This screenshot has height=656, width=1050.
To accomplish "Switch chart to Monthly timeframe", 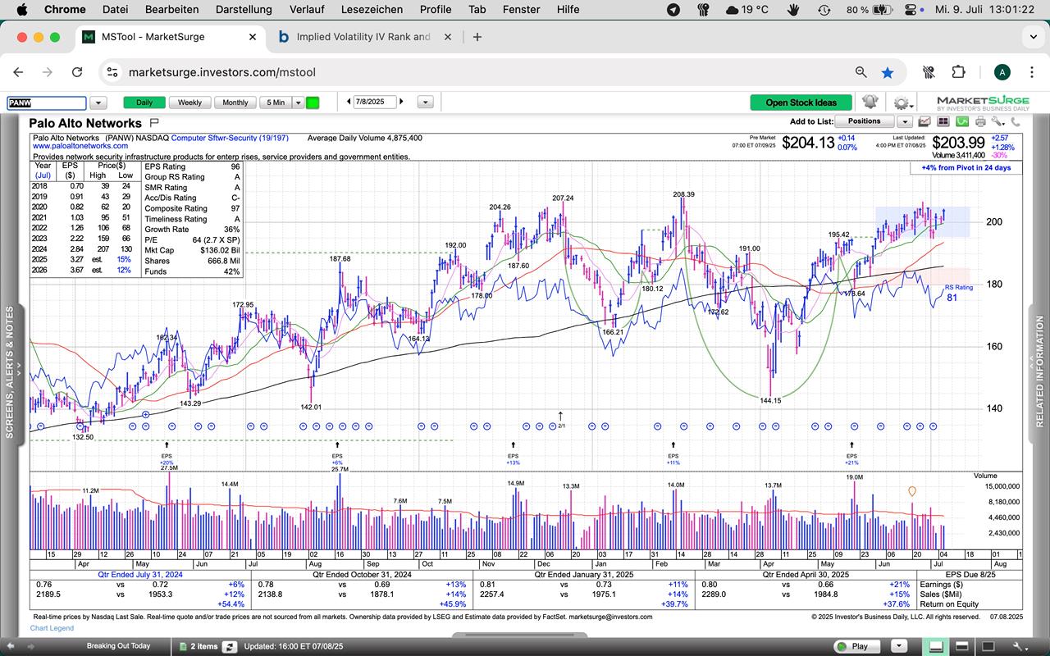I will (235, 102).
